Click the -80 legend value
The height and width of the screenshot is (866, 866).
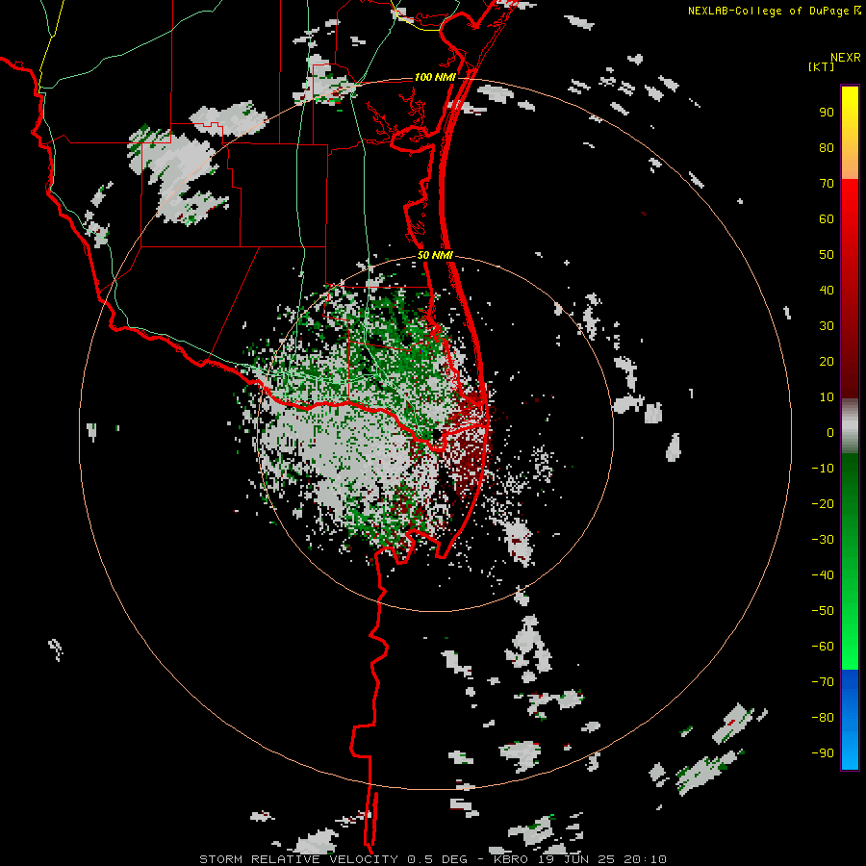(x=823, y=718)
